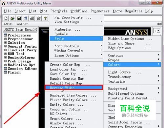Expand the TimeHist Postpro tree node
The height and width of the screenshot is (128, 164).
click(x=5, y=50)
